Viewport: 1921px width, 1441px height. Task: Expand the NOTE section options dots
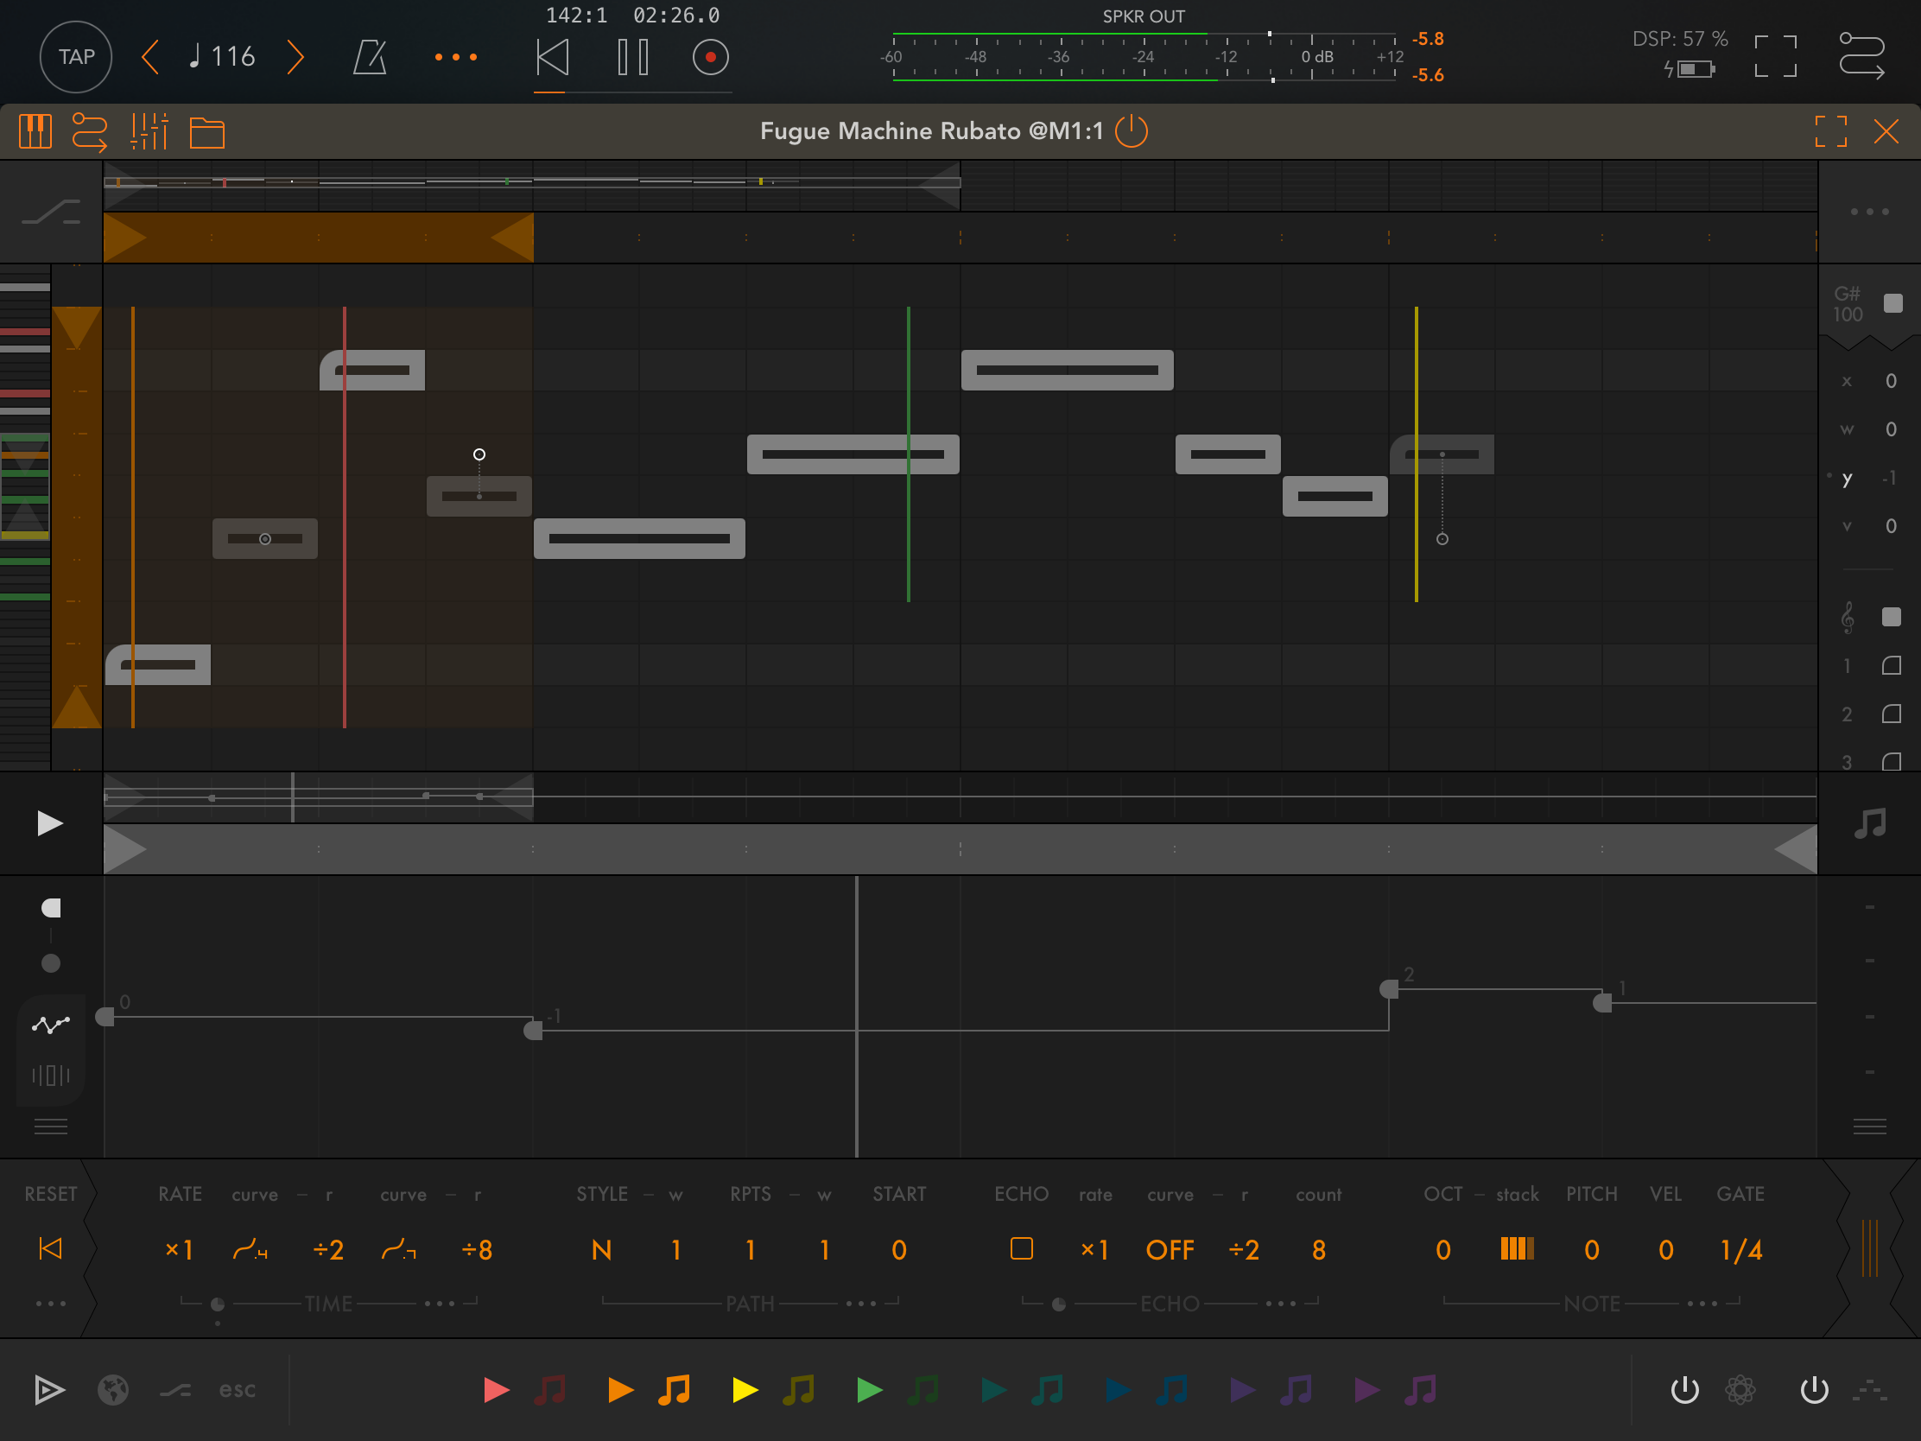click(x=1702, y=1304)
